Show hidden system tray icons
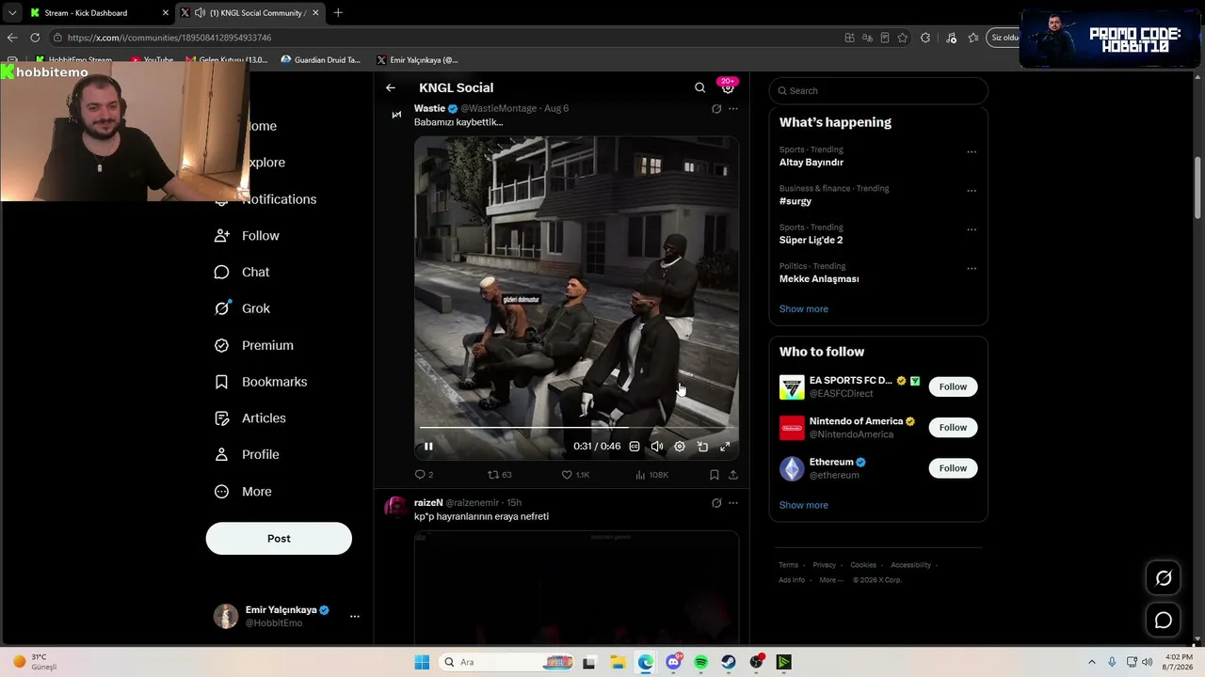The height and width of the screenshot is (677, 1205). click(1092, 663)
